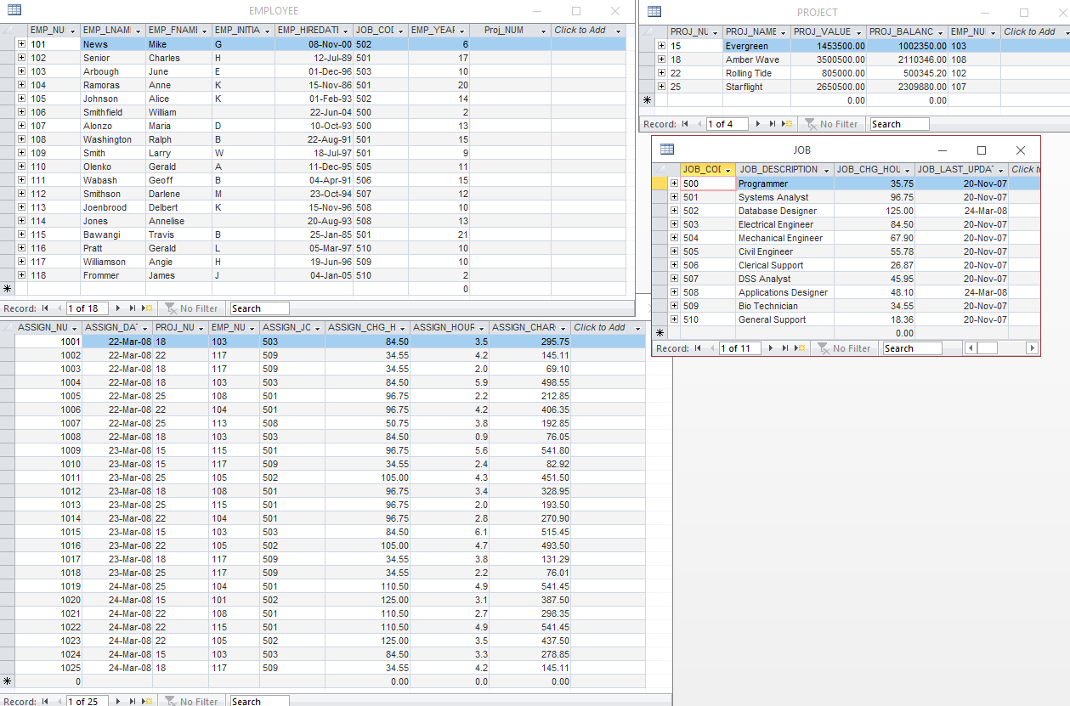Jump to last record in assignment table navigator
This screenshot has height=706, width=1070.
pyautogui.click(x=133, y=702)
